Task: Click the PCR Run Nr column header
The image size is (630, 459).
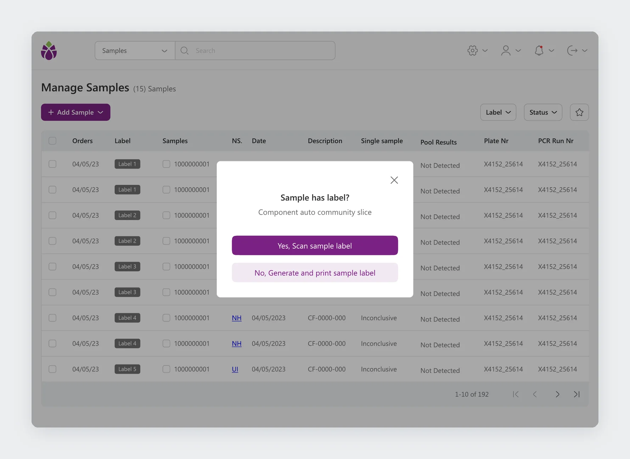Action: 556,141
